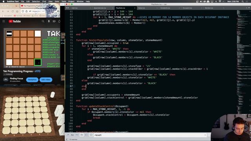
Task: Open YouTube search icon
Action: (43, 21)
